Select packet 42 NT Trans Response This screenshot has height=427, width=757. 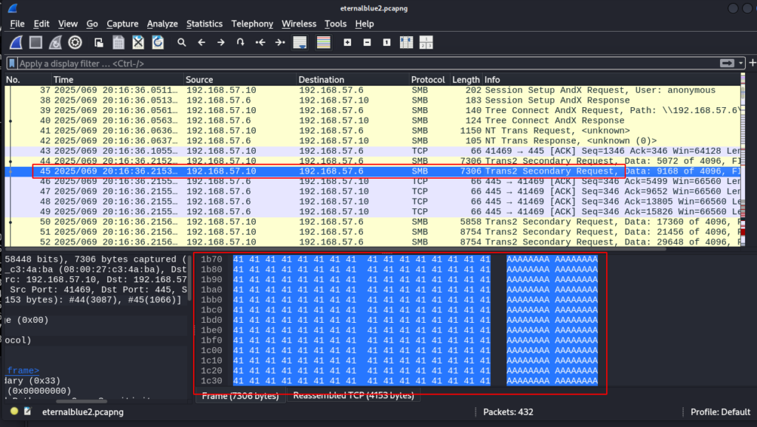pyautogui.click(x=373, y=141)
